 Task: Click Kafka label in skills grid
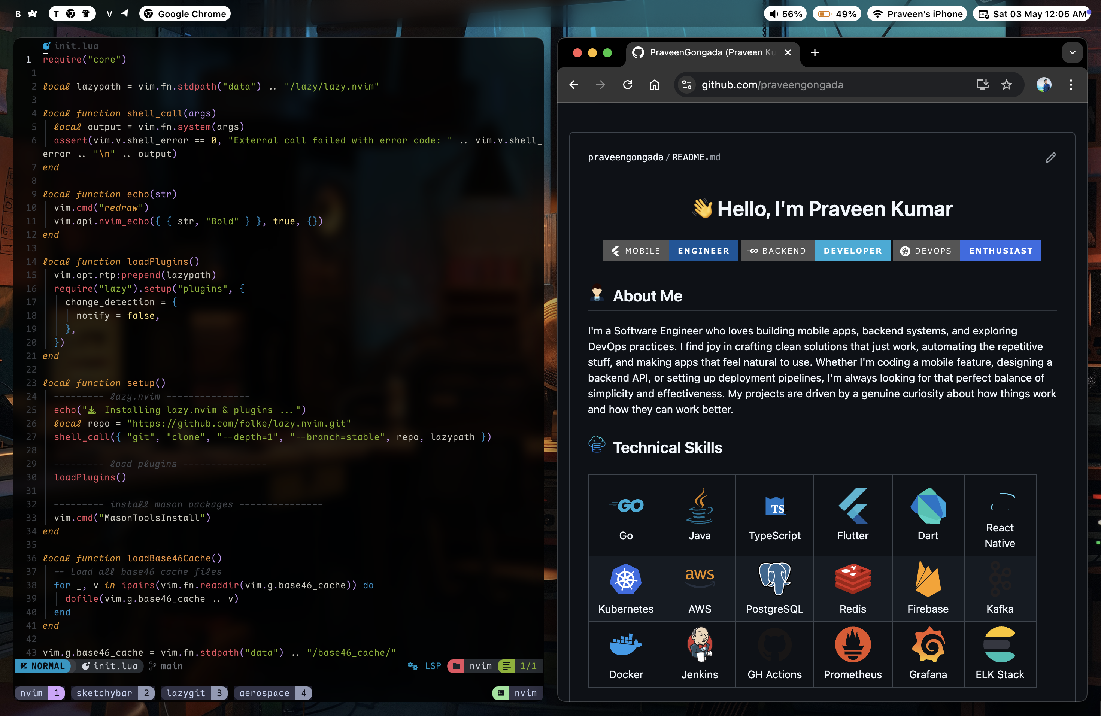(1000, 609)
